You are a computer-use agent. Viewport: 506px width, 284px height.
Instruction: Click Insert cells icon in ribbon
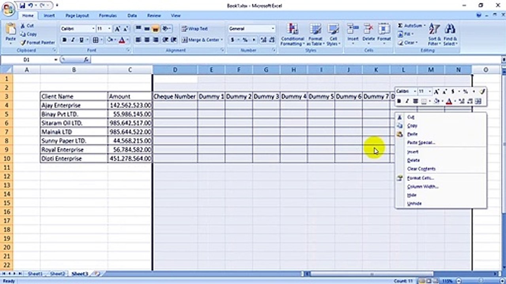click(353, 29)
